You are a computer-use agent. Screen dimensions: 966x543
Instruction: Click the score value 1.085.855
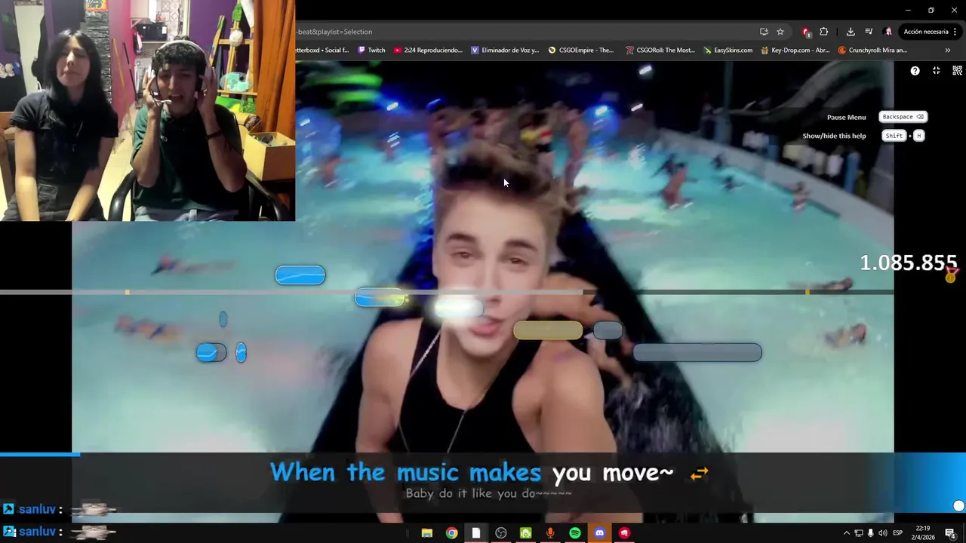909,262
